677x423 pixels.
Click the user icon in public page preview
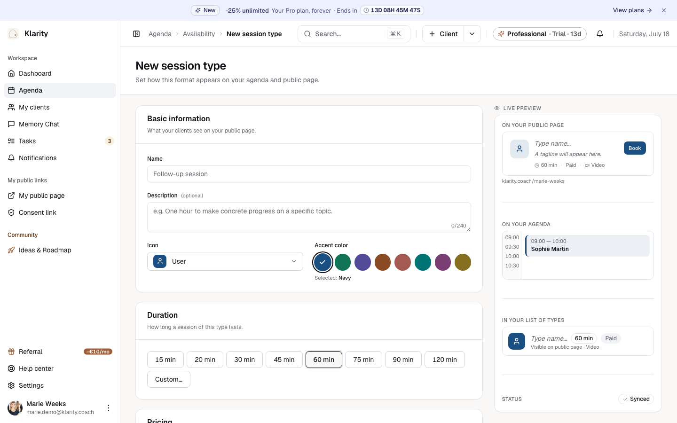[x=520, y=149]
